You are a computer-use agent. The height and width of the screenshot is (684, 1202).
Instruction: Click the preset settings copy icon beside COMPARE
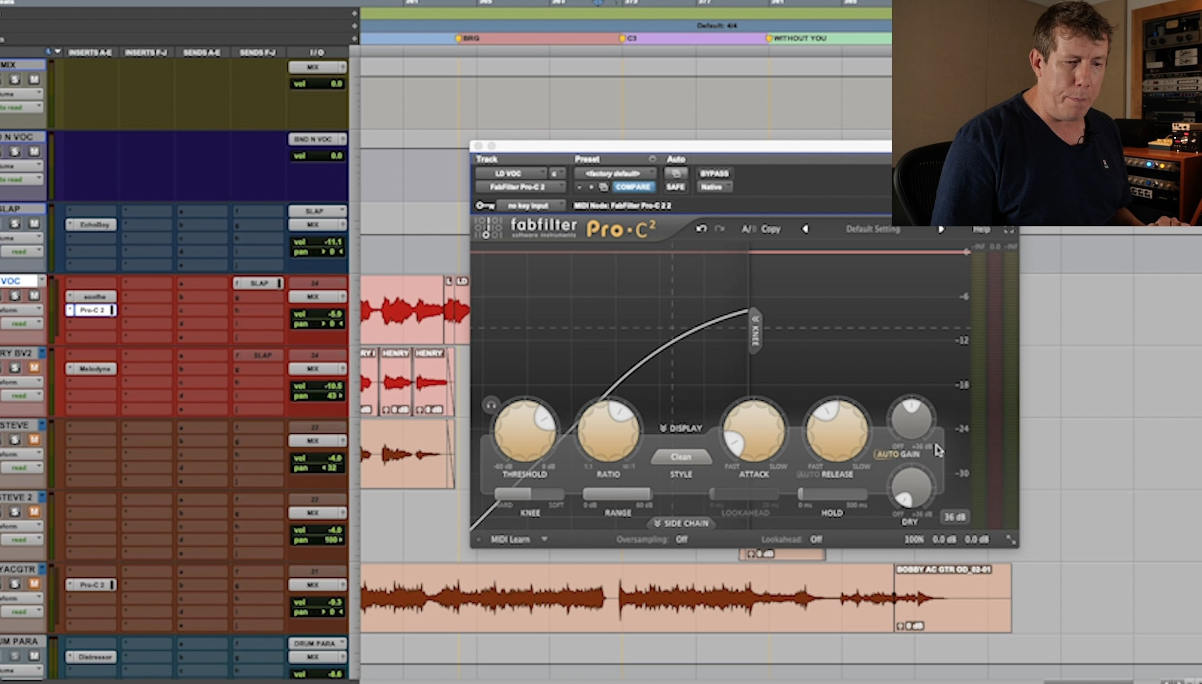pyautogui.click(x=604, y=187)
